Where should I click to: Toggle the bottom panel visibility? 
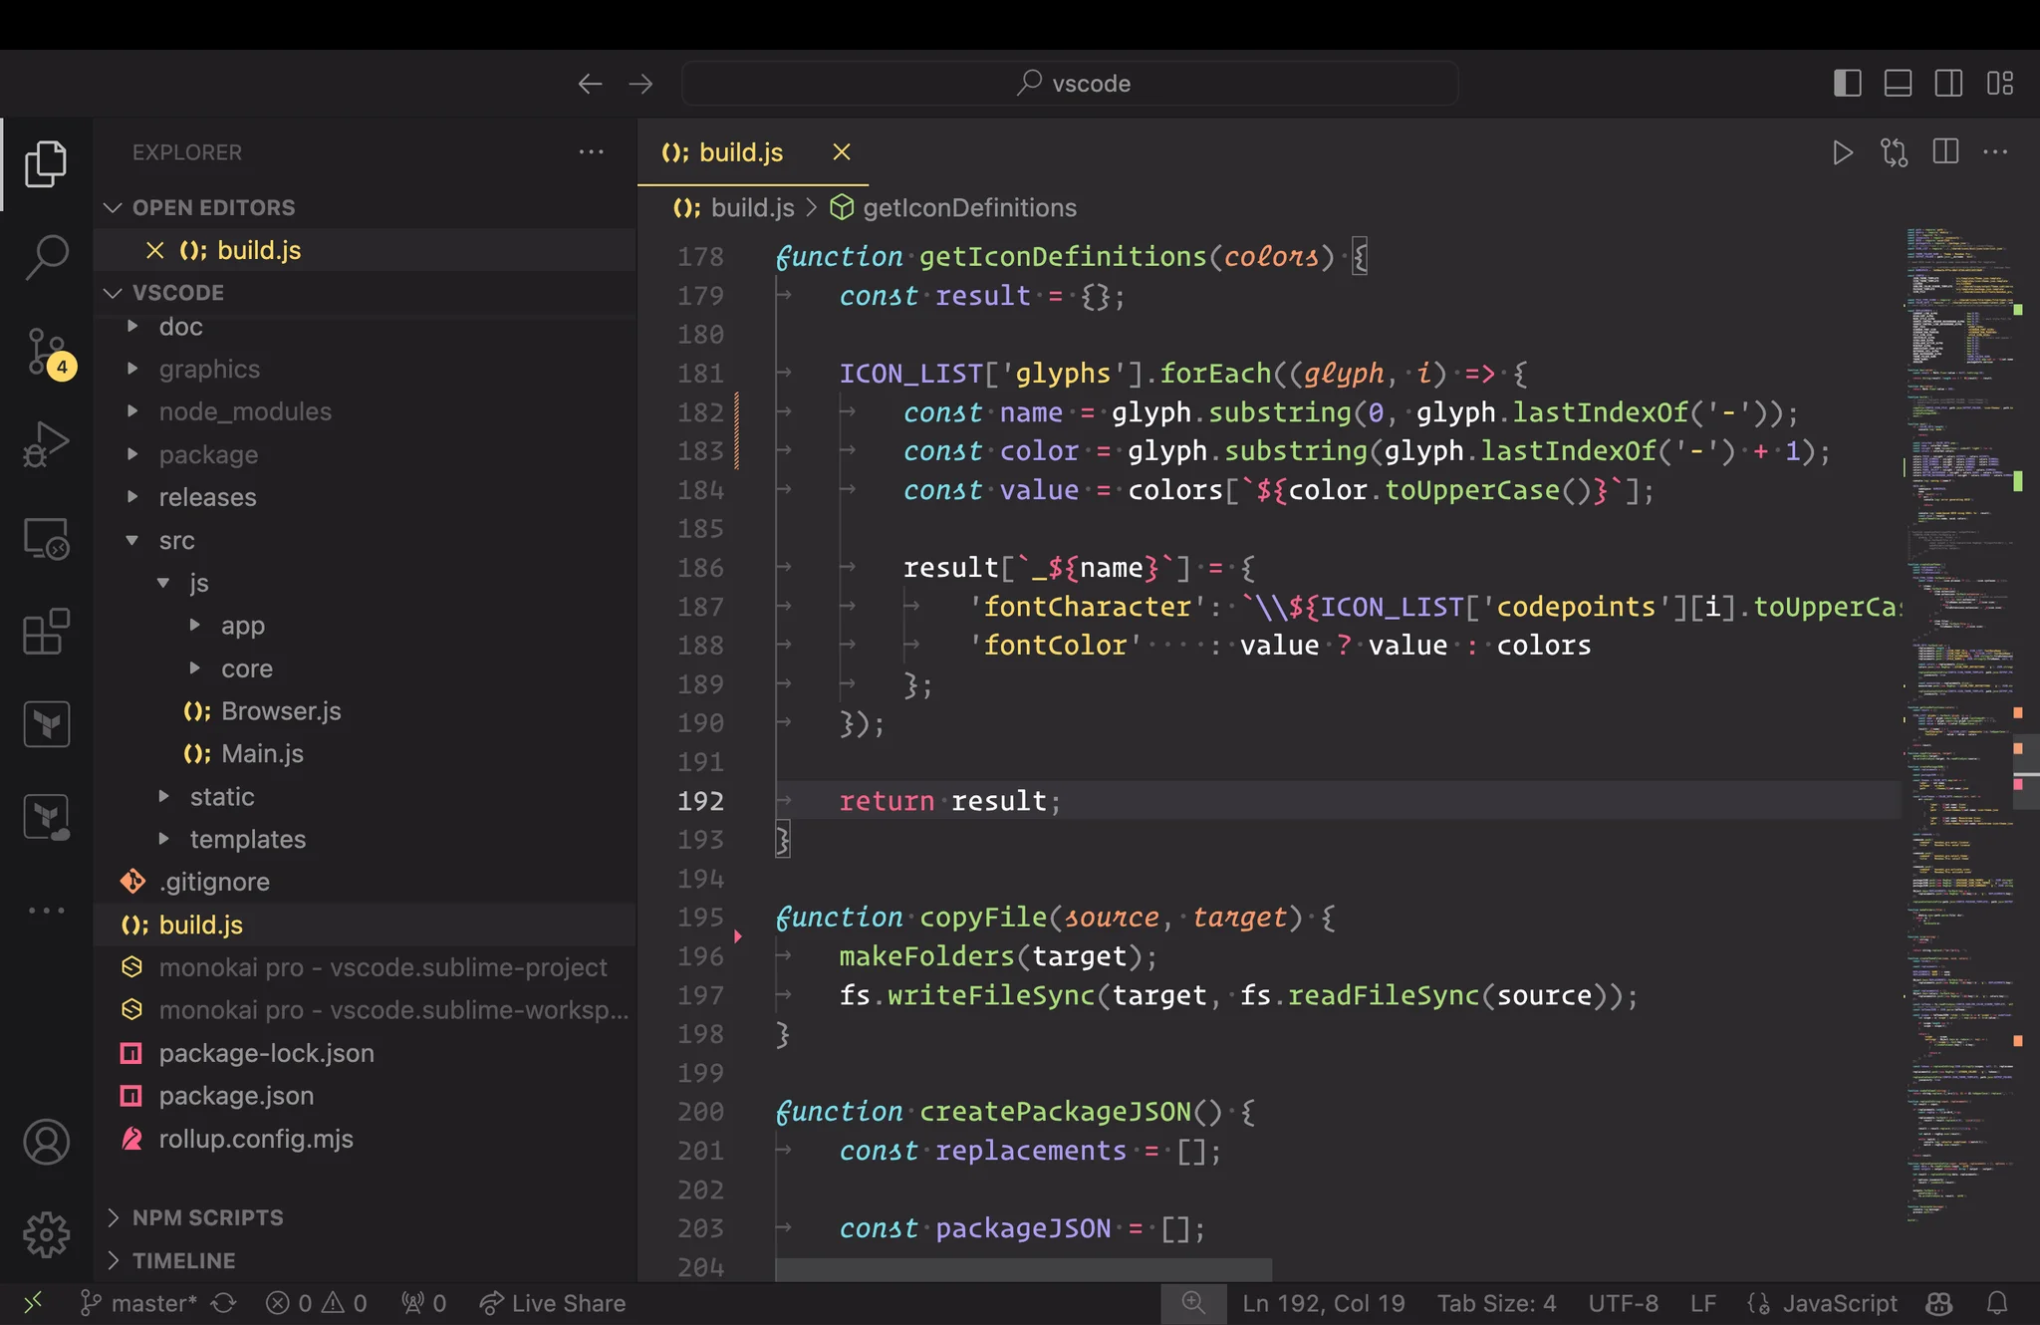coord(1898,83)
